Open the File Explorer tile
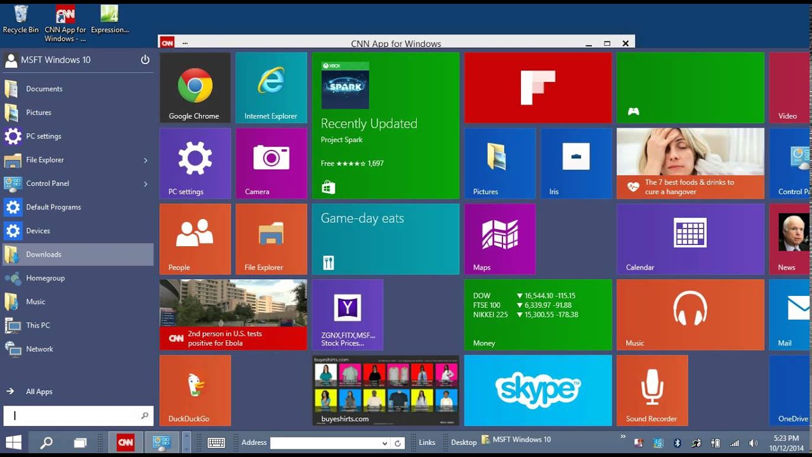 pos(271,239)
